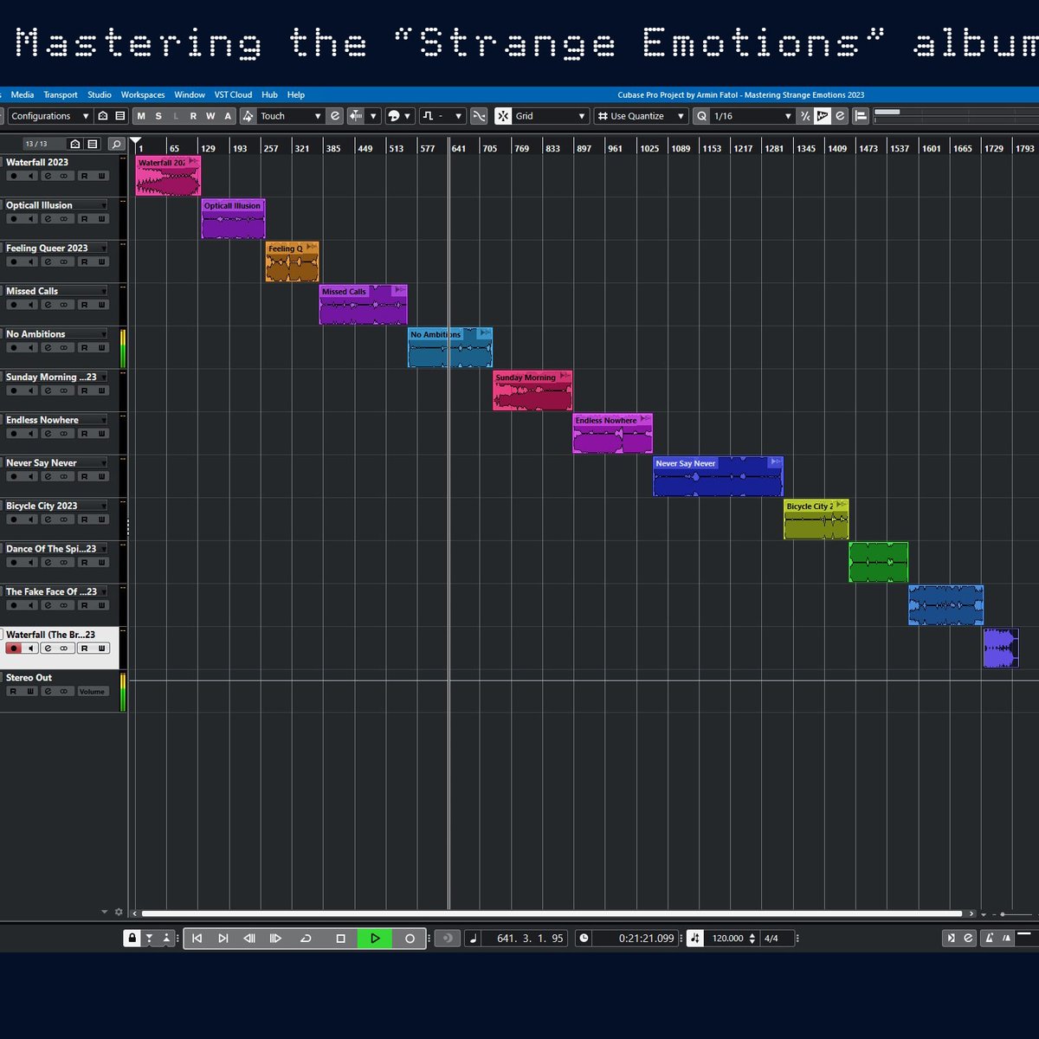
Task: Open the Workspaces menu
Action: coord(143,94)
